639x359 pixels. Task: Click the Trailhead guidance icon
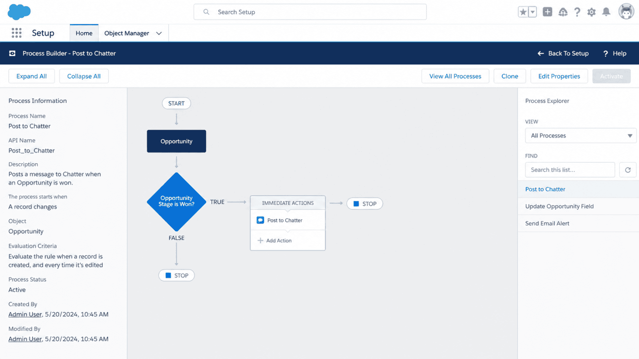point(563,12)
